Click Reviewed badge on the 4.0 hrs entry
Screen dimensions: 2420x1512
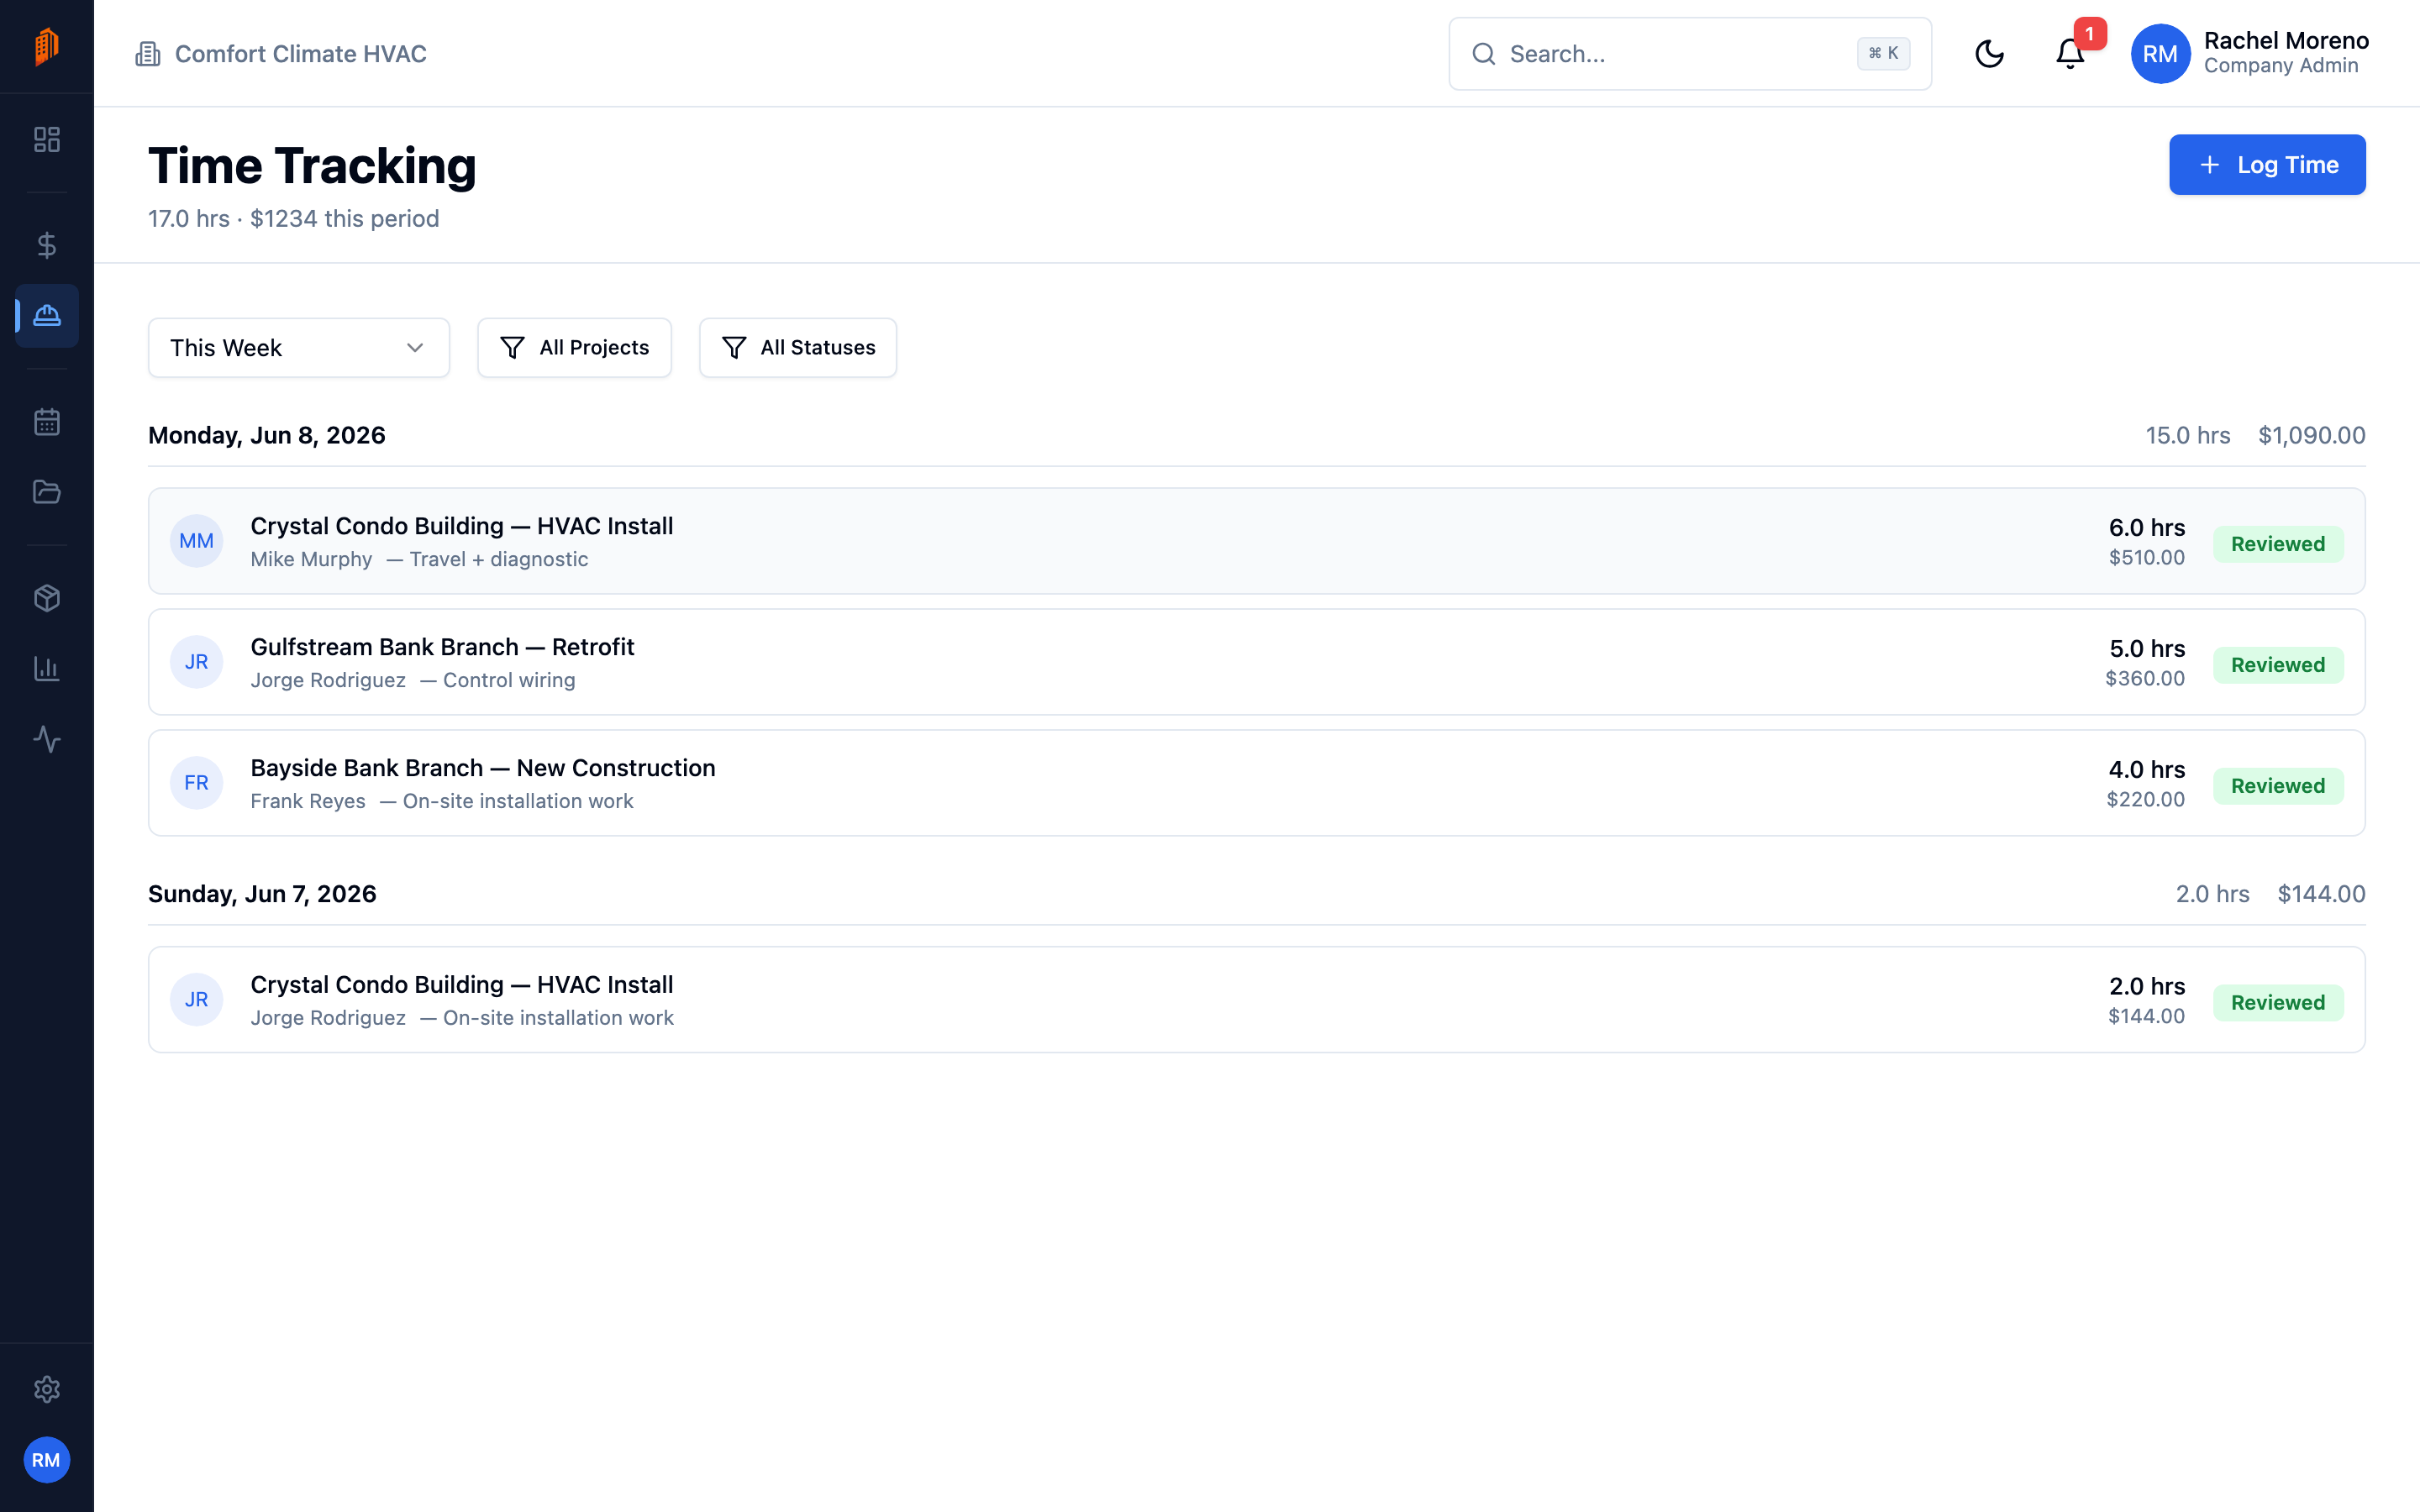tap(2278, 786)
